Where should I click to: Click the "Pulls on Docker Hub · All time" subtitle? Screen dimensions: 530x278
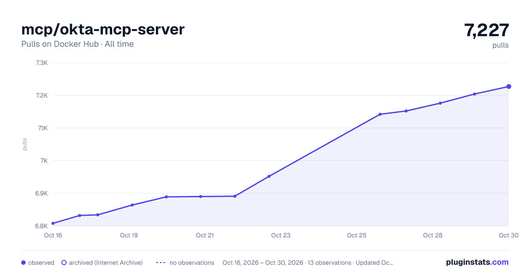(77, 44)
